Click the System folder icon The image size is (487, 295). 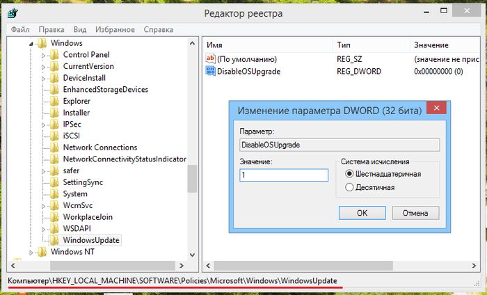click(x=54, y=194)
